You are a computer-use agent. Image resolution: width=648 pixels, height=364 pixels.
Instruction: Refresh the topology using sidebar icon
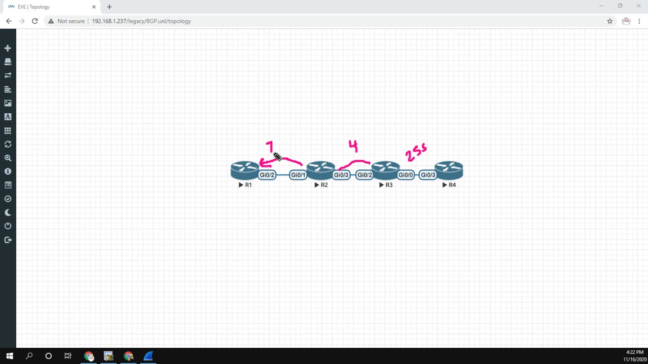[8, 144]
